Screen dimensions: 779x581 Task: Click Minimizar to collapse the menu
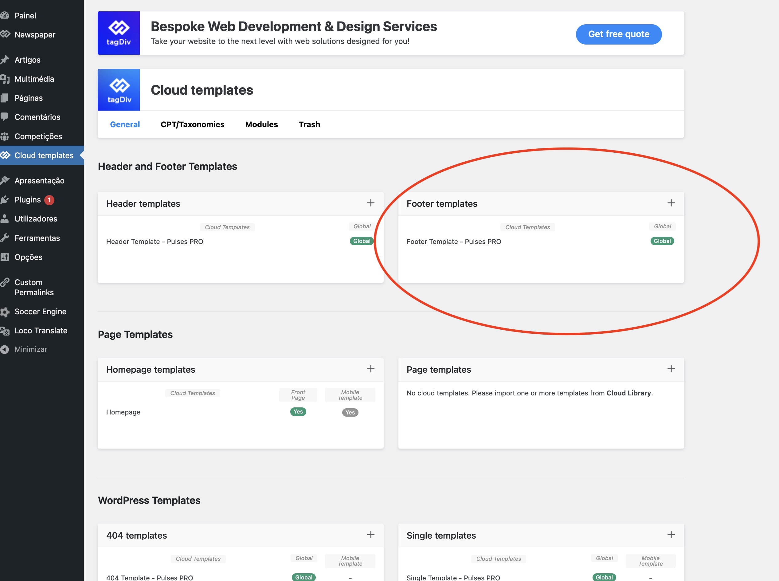pyautogui.click(x=31, y=349)
